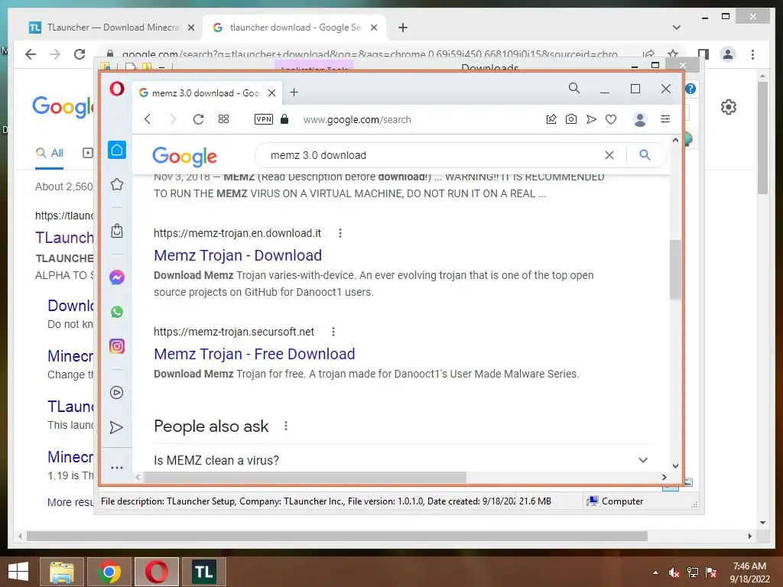The width and height of the screenshot is (783, 587).
Task: Open Opera shopping bag sidebar icon
Action: click(117, 231)
